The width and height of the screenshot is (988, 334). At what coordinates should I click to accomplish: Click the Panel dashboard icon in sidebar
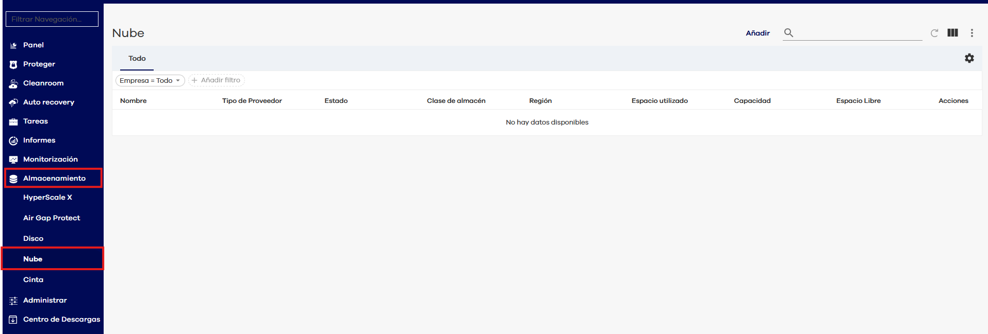click(13, 45)
